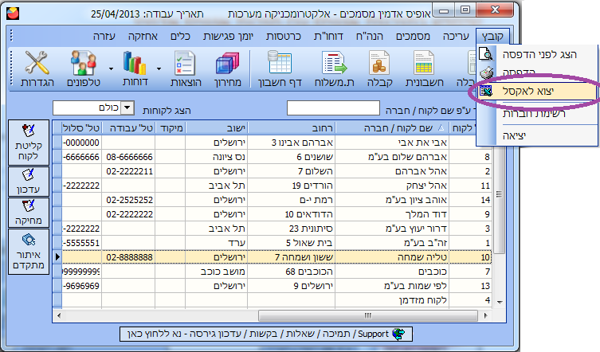Open the קובץ file menu
The height and width of the screenshot is (352, 600).
tap(492, 37)
